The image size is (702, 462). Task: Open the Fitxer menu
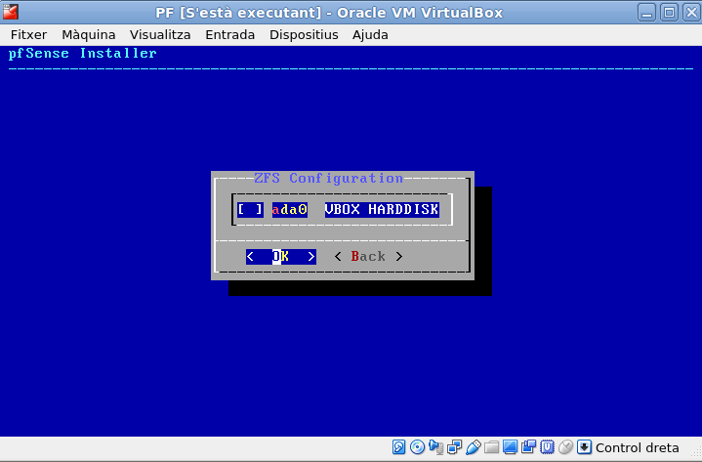click(28, 35)
